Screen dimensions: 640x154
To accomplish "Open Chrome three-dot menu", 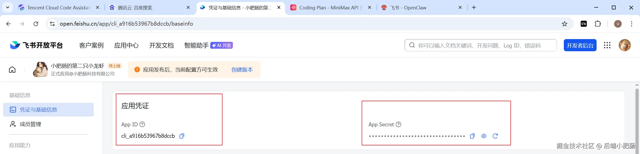I will pyautogui.click(x=632, y=24).
